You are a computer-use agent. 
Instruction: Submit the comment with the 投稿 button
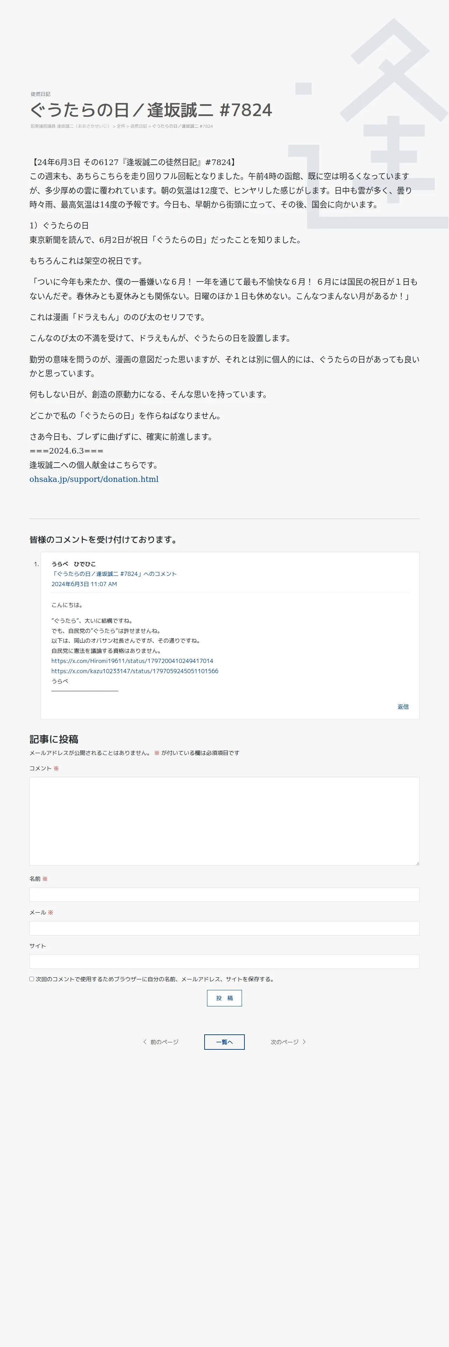click(x=224, y=998)
